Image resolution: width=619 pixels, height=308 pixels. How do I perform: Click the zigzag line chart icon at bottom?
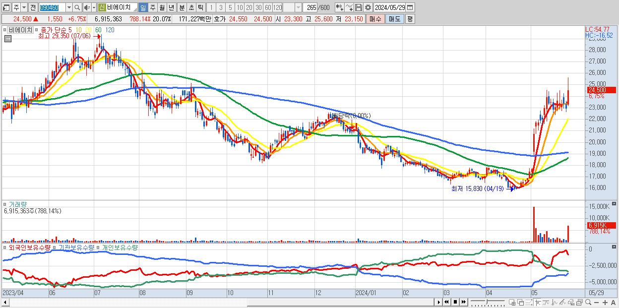pos(555,303)
